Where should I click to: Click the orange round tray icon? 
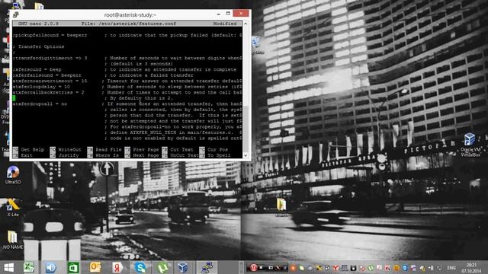(293, 268)
